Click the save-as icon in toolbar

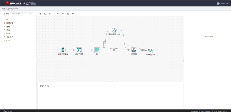(50, 14)
